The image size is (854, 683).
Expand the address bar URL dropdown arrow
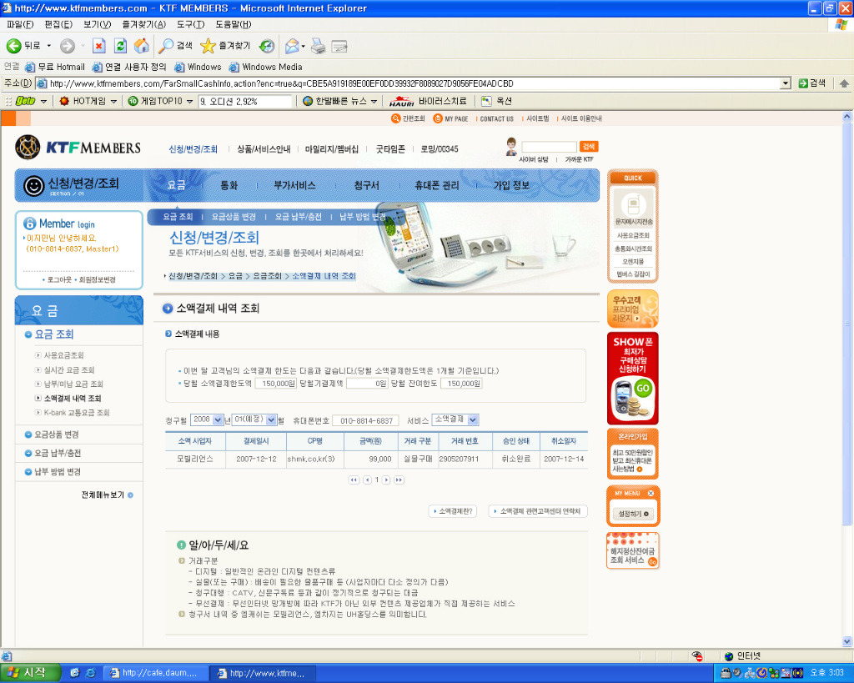786,83
